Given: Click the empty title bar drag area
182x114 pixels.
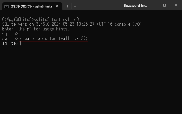Looking at the screenshot, I should (100, 5).
